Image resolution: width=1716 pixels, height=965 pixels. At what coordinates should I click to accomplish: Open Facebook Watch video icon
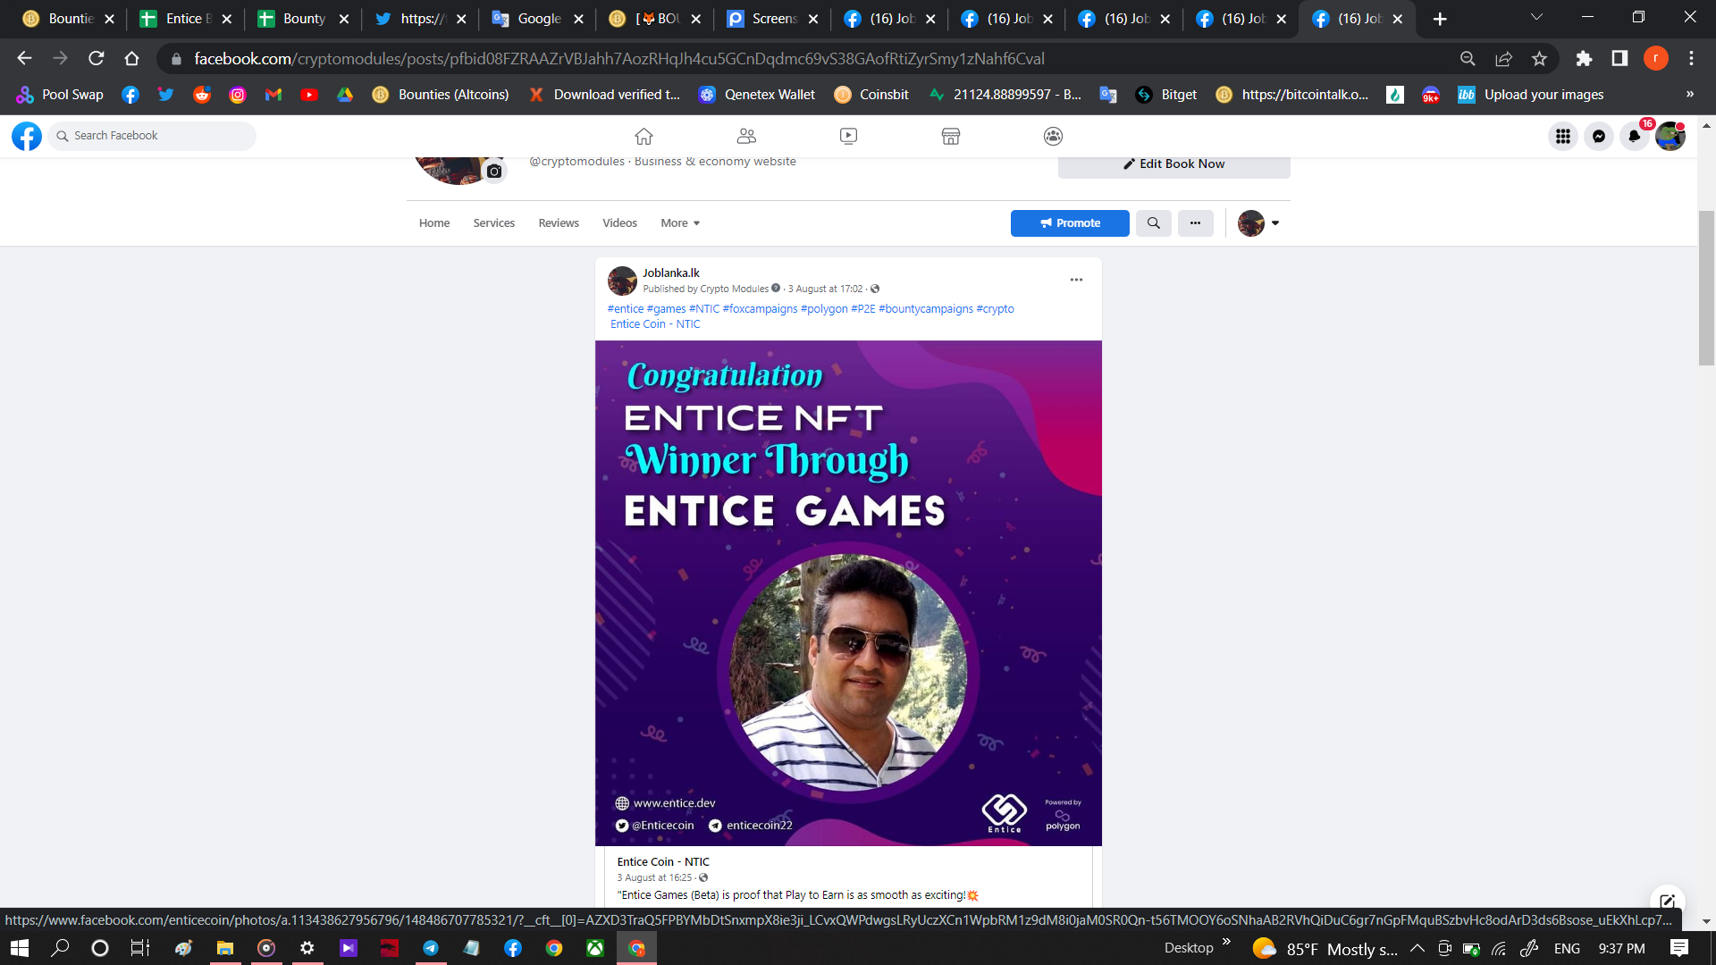tap(848, 136)
